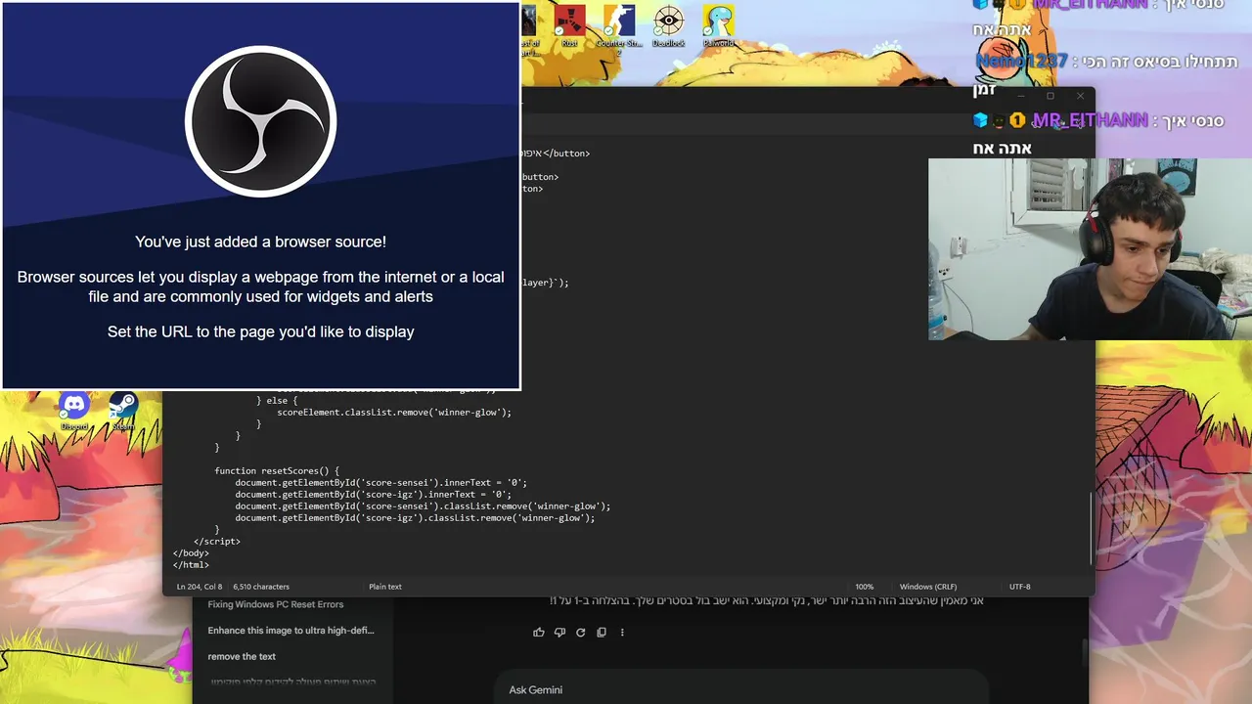Image resolution: width=1252 pixels, height=704 pixels.
Task: Copy the Gemini response
Action: click(x=602, y=633)
